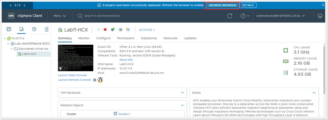Image resolution: width=328 pixels, height=120 pixels.
Task: Click the 2.16 GB memory usage value
Action: coord(302,63)
